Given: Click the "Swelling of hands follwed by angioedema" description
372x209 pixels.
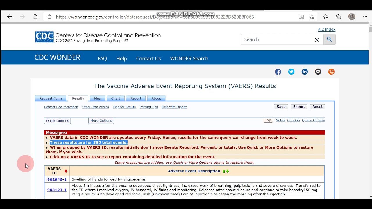Looking at the screenshot, I should (108, 179).
